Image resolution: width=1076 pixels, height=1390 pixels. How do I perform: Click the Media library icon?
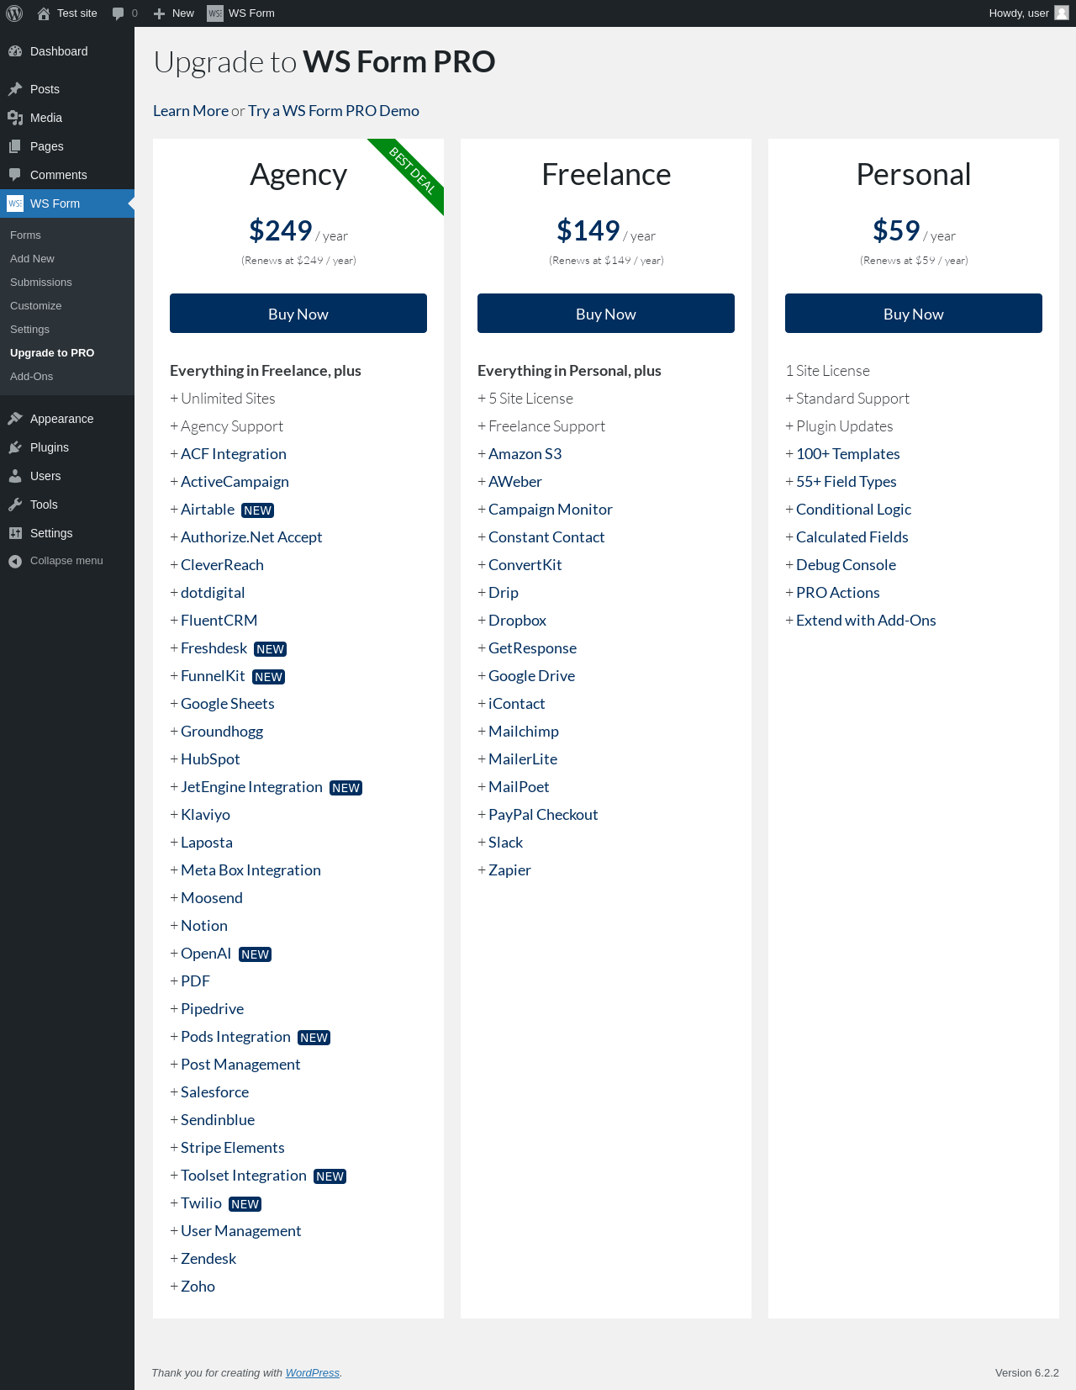(x=15, y=118)
